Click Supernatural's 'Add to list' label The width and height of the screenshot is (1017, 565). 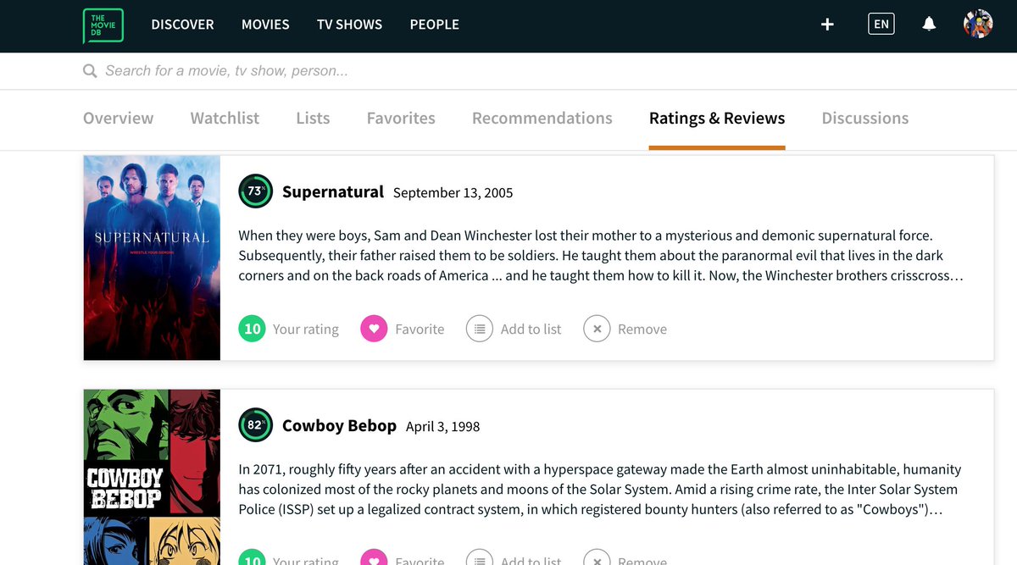(x=531, y=330)
